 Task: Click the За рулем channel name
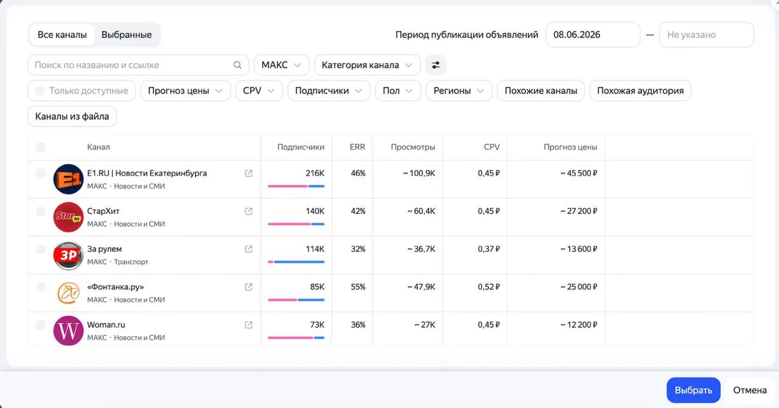(x=105, y=249)
